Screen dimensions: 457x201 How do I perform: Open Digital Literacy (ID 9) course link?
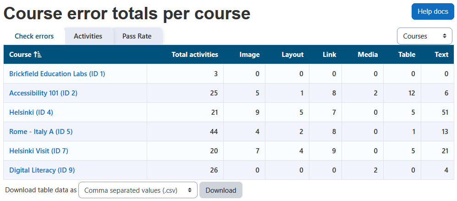tap(42, 170)
